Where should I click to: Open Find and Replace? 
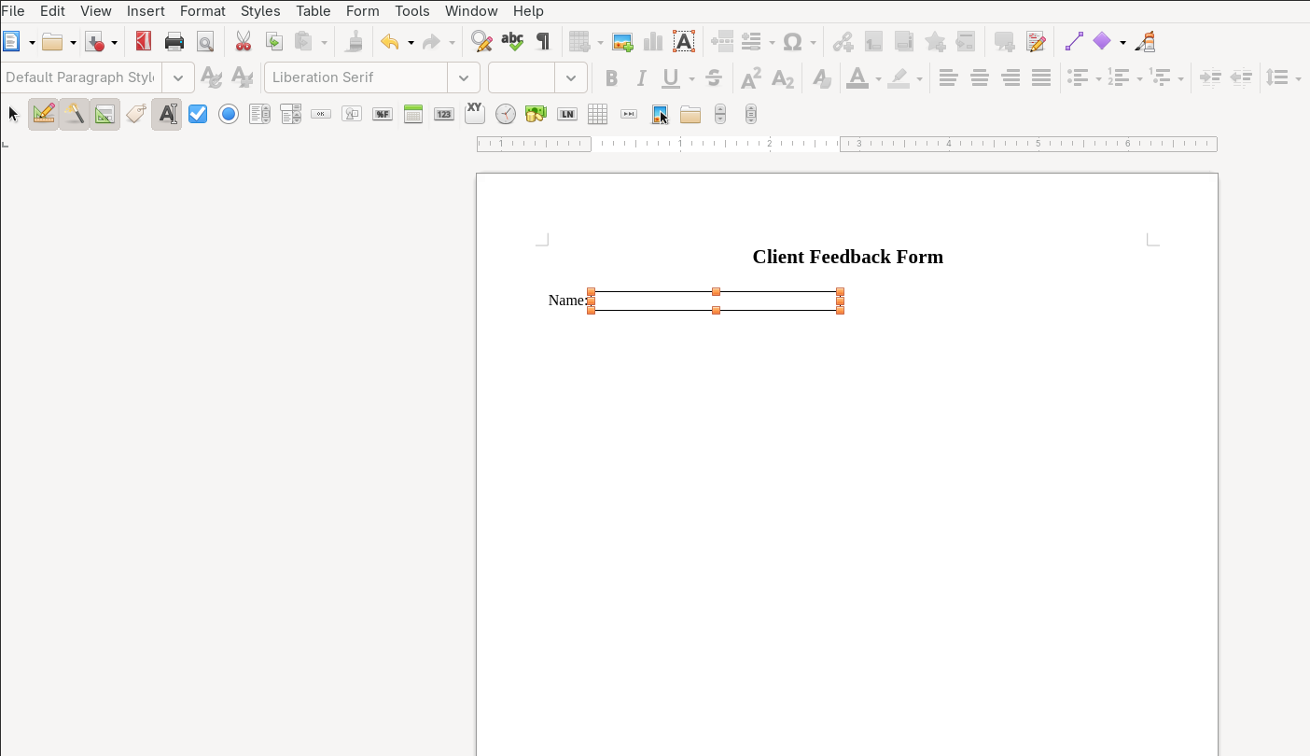(481, 41)
